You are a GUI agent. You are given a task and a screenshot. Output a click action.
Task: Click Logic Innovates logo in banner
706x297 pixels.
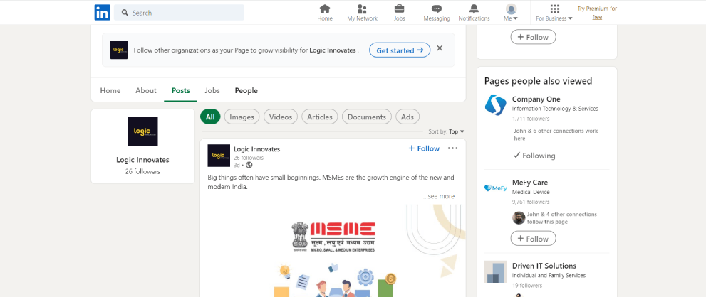click(x=119, y=50)
